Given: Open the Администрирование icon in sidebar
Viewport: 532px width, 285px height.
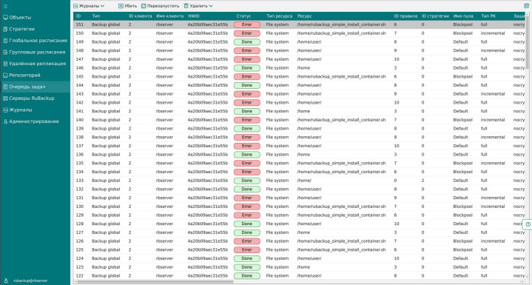Looking at the screenshot, I should tap(5, 121).
